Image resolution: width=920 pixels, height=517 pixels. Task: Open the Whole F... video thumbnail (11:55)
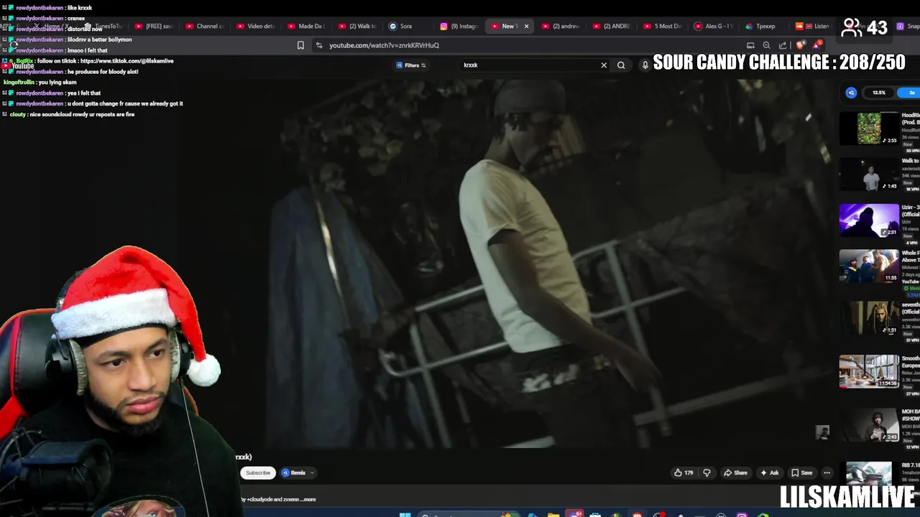tap(869, 266)
